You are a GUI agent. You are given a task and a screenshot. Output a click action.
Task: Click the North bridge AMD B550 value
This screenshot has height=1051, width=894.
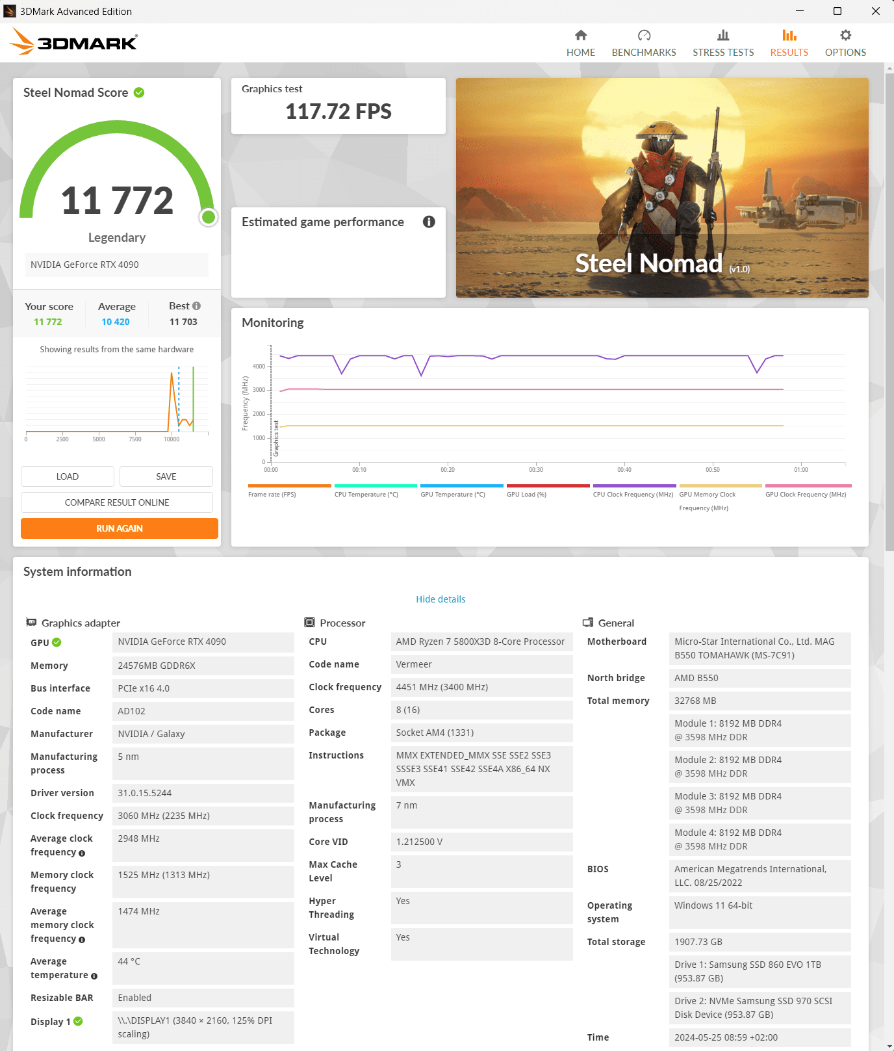(760, 678)
